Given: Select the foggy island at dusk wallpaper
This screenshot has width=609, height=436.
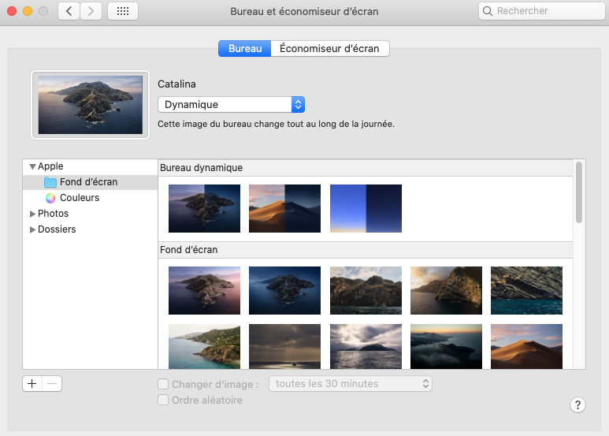Looking at the screenshot, I should pos(446,346).
